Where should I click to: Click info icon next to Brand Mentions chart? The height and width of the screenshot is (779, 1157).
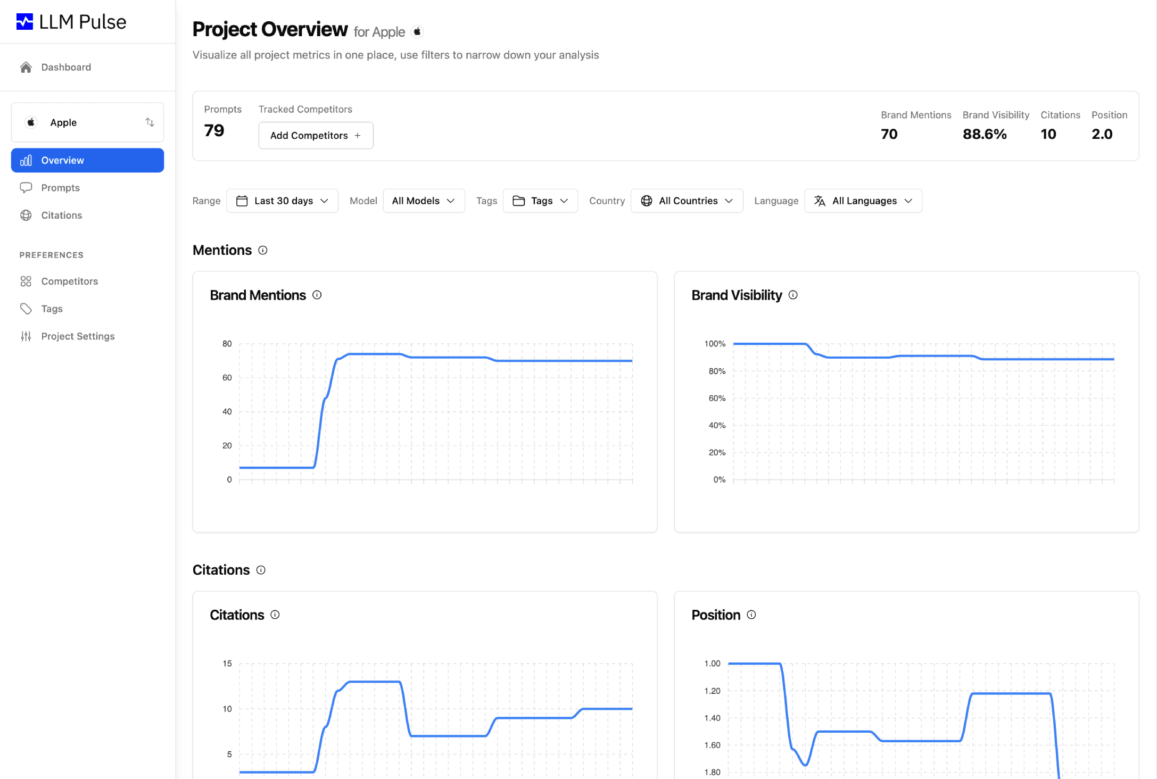click(x=317, y=295)
